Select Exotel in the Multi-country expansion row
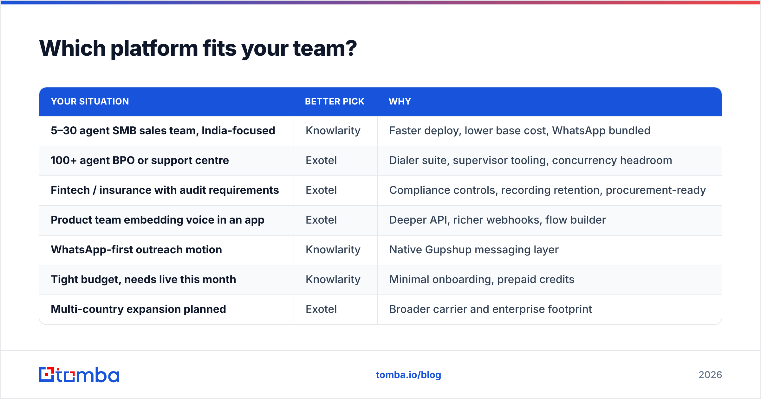The height and width of the screenshot is (399, 761). (321, 309)
